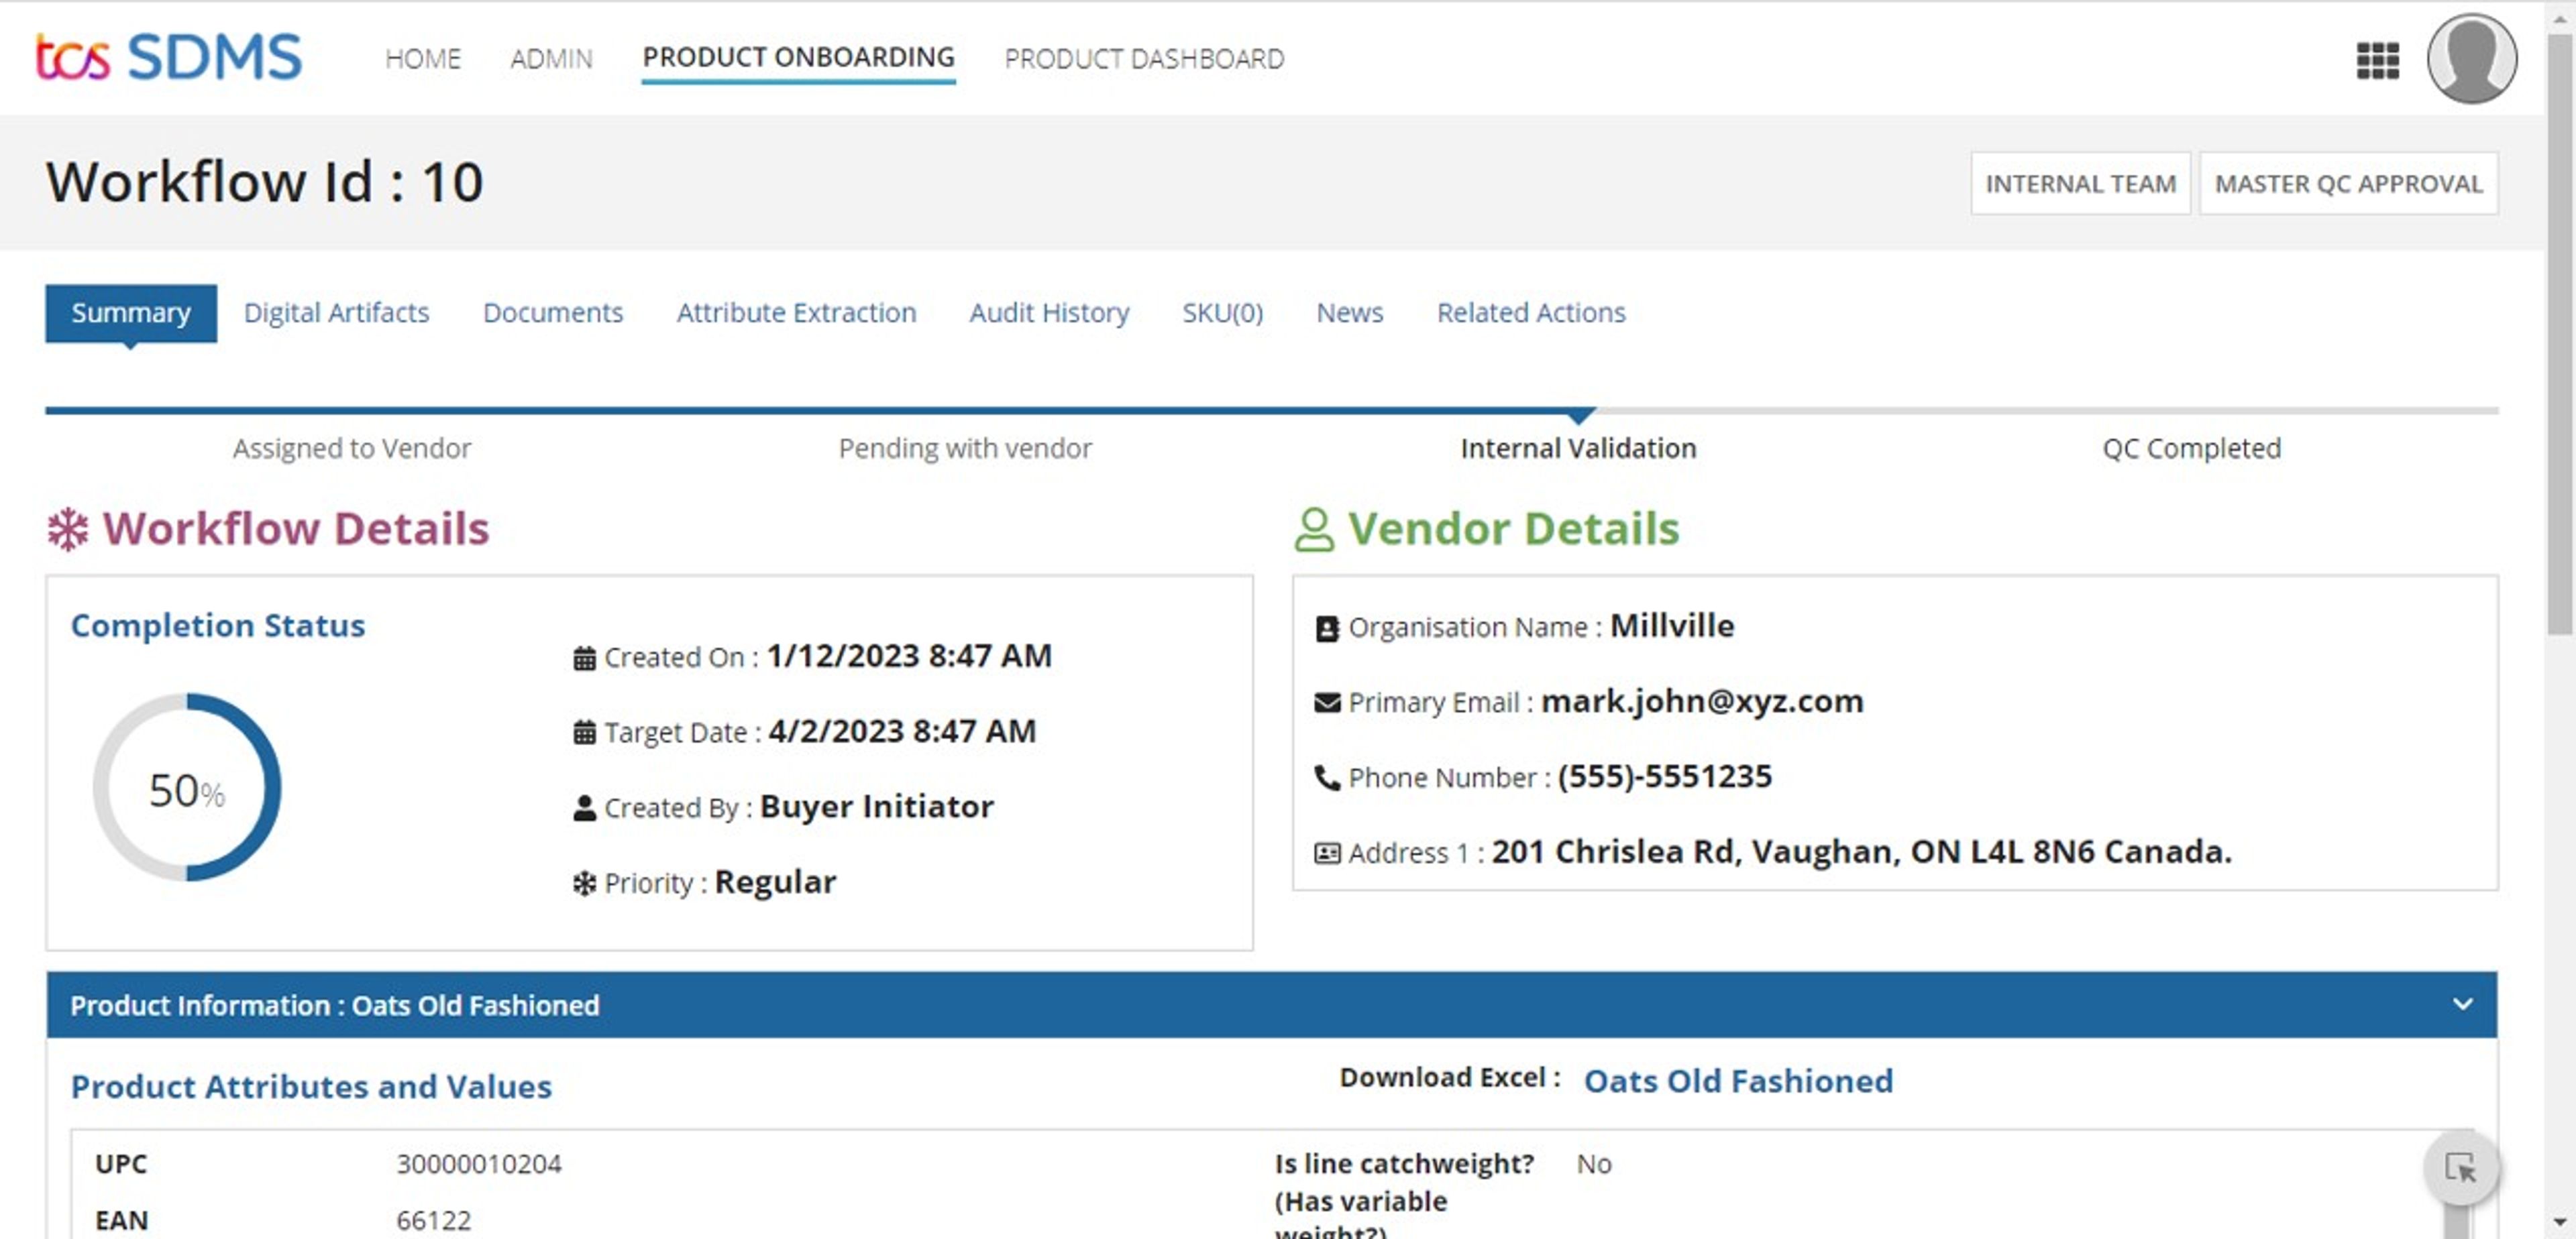Click the Phone Number handset icon
2576x1239 pixels.
(1327, 778)
